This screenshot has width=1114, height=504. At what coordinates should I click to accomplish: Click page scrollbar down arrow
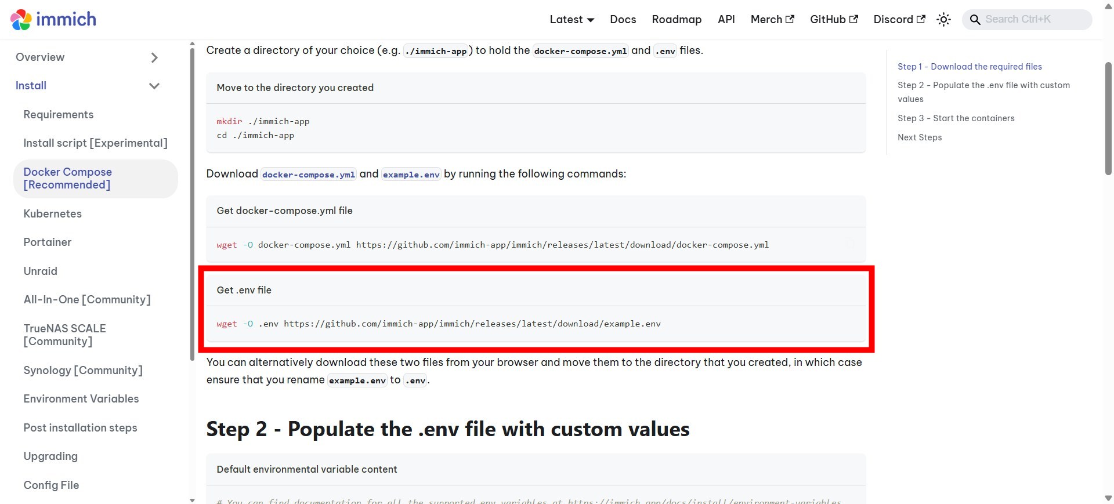(x=1109, y=498)
